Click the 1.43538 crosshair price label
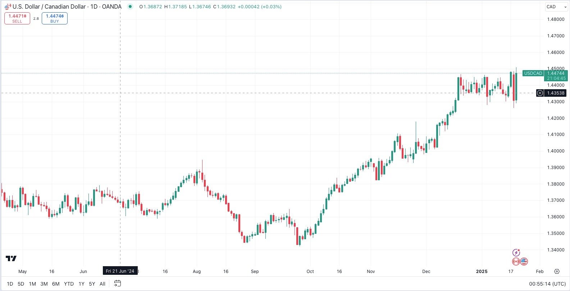This screenshot has width=570, height=291. 556,93
